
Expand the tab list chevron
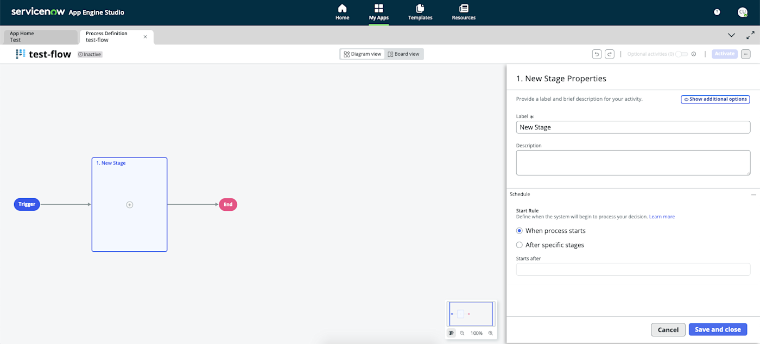[x=731, y=35]
